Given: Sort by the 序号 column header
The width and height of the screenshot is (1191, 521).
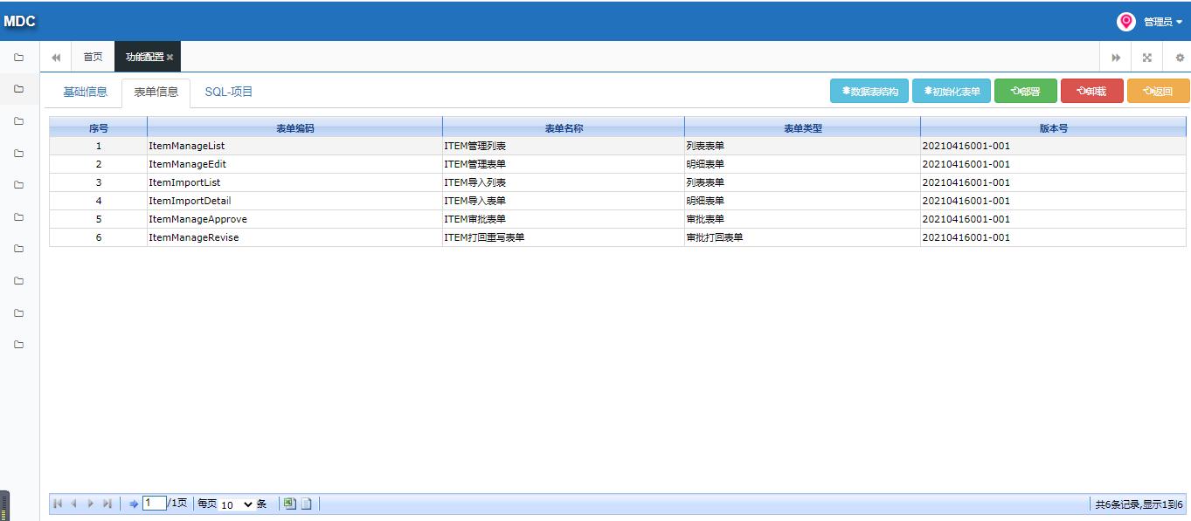Looking at the screenshot, I should [x=99, y=128].
